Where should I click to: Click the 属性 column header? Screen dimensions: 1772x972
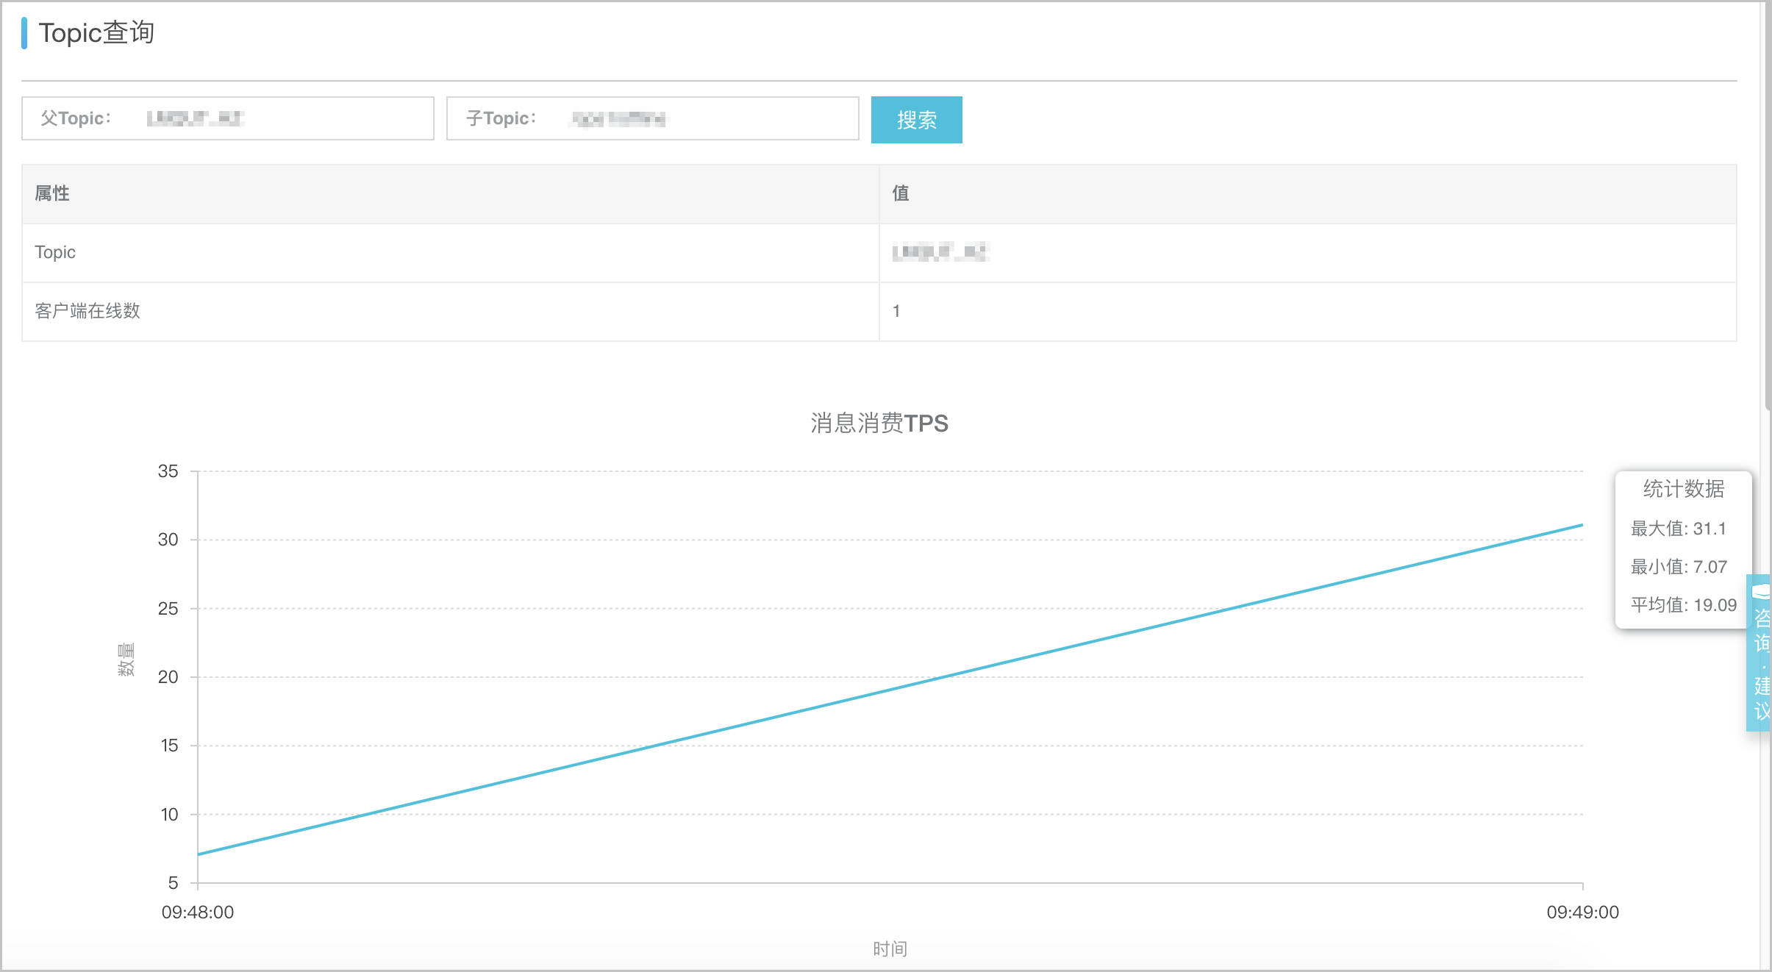click(451, 194)
